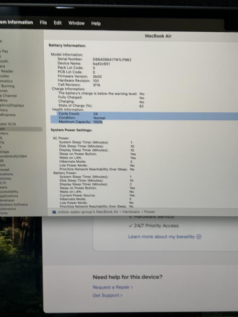Select Disabled Software in the sidebar
The width and height of the screenshot is (238, 317).
[14, 204]
